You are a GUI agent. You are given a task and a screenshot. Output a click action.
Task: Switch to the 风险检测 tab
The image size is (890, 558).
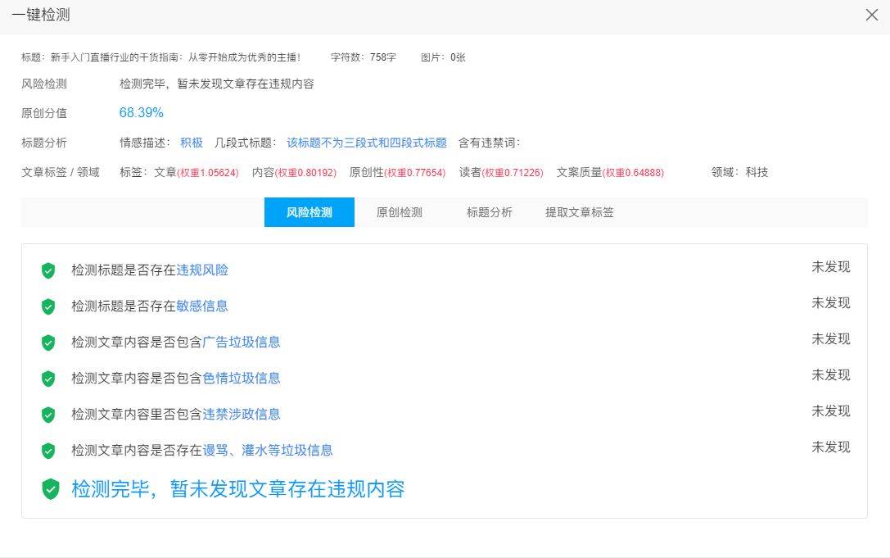click(x=309, y=212)
